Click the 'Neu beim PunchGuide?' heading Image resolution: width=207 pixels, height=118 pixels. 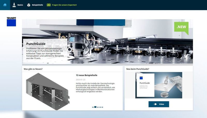coord(138,69)
